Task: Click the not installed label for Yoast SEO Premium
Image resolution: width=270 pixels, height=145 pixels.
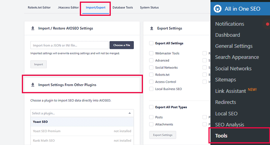Action: [x=122, y=131]
